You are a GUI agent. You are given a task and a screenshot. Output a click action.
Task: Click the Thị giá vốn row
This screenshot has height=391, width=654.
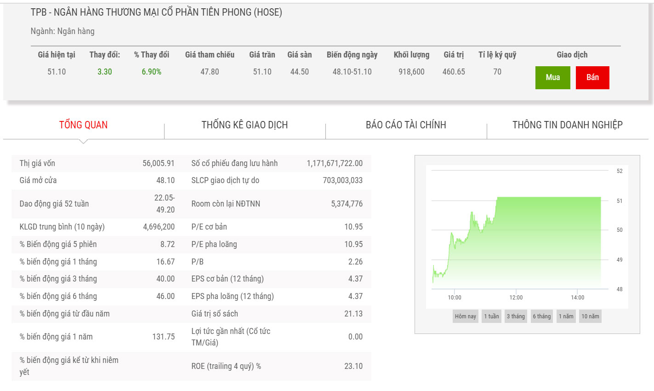[97, 163]
